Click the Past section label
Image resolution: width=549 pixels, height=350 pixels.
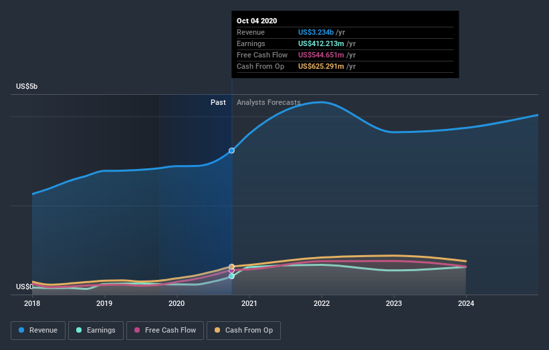tap(218, 102)
